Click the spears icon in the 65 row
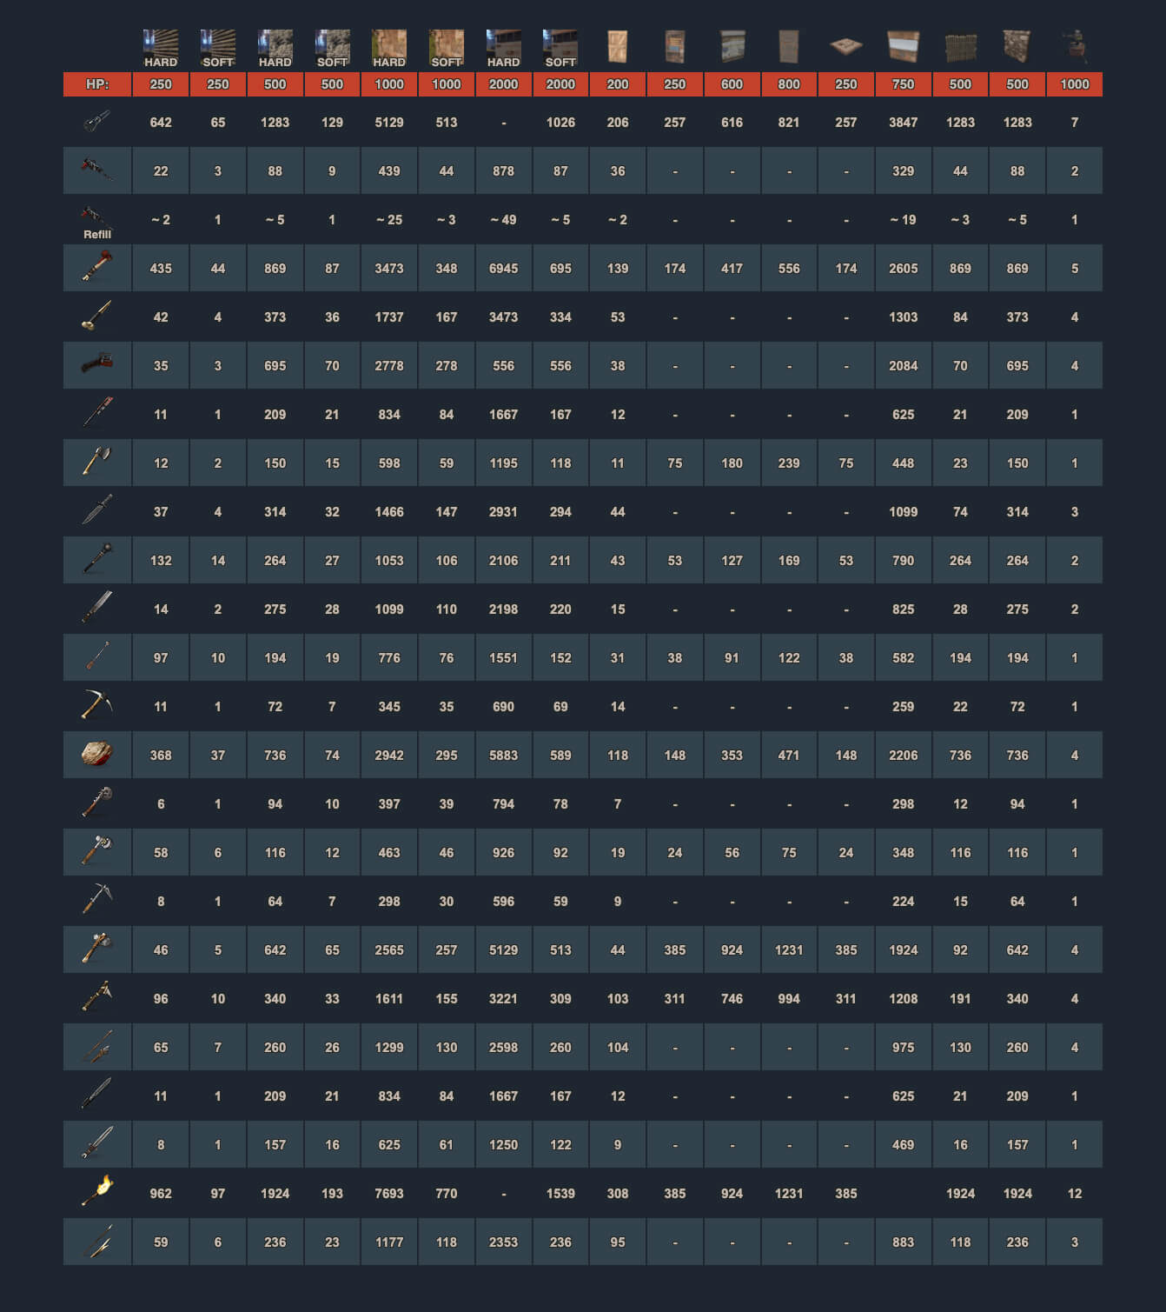Screen dimensions: 1166x1312 point(96,1045)
